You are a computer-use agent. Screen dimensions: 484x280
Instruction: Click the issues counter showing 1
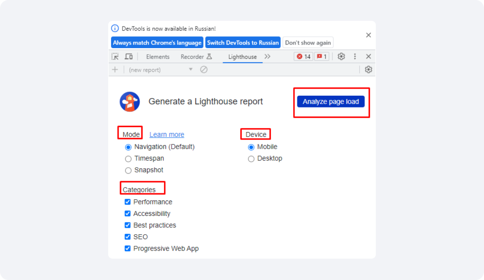(x=321, y=57)
